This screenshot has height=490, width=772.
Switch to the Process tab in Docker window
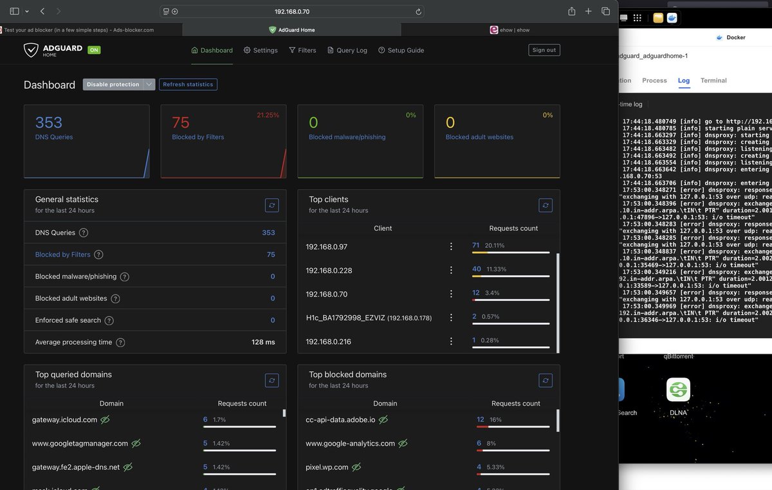654,80
